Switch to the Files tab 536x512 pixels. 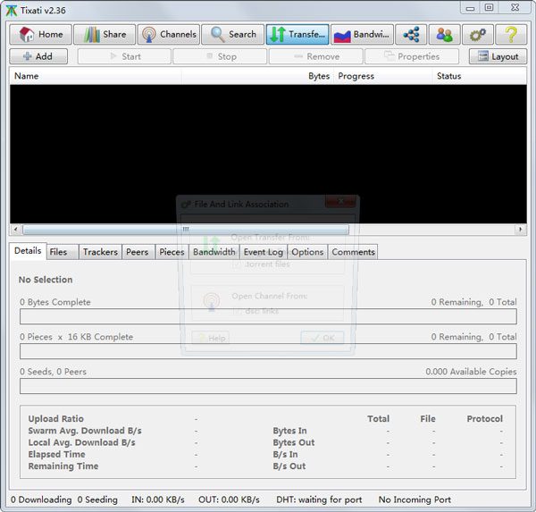click(x=63, y=252)
